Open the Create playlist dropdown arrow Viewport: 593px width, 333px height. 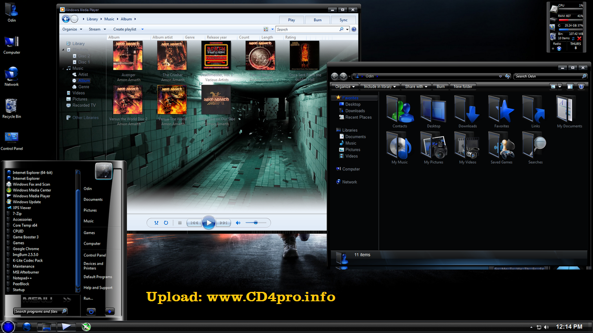click(142, 29)
